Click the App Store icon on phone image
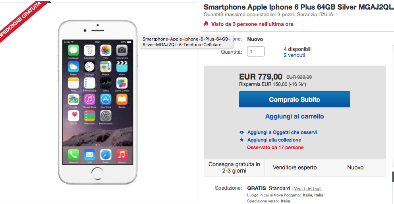The width and height of the screenshot is (394, 204). 106,99
